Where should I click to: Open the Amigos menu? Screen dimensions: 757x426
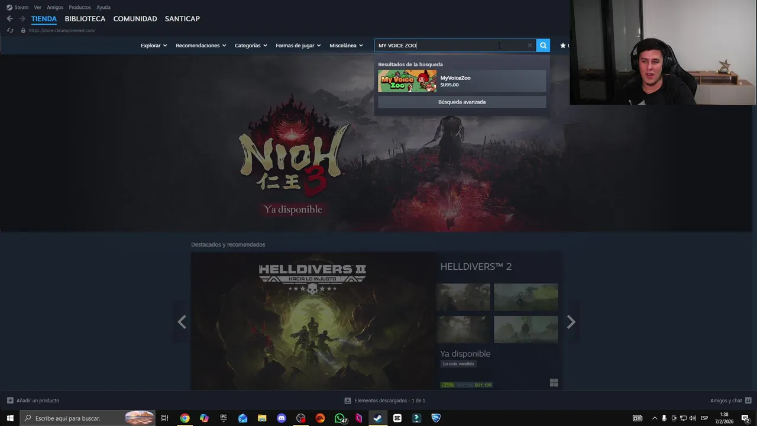pyautogui.click(x=55, y=7)
